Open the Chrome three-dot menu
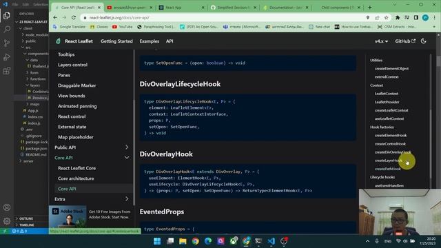The image size is (441, 248). click(x=435, y=17)
